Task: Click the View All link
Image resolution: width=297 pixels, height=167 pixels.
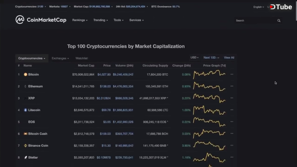Action: 229,58
